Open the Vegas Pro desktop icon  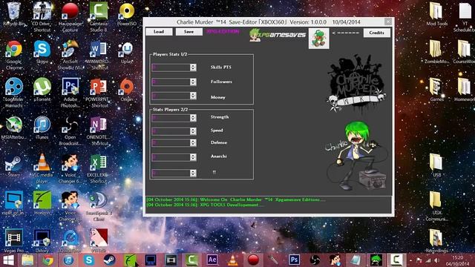coord(13,240)
